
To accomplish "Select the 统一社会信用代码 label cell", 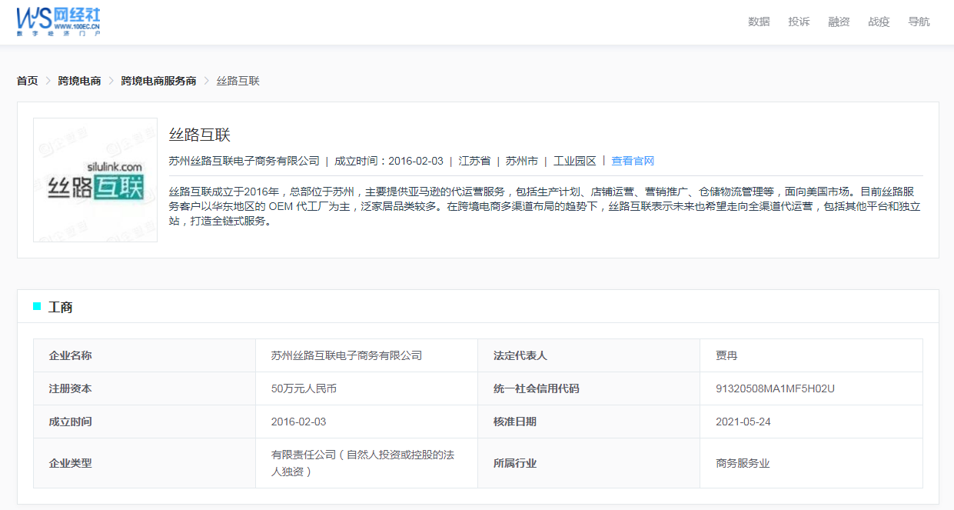I will (589, 388).
